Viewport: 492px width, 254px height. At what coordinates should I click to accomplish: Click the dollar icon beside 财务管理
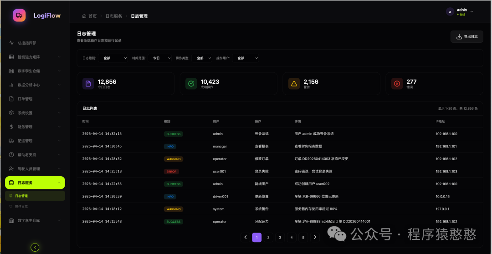(11, 127)
